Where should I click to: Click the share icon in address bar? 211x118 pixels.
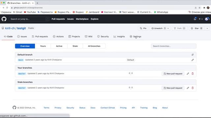[196, 8]
